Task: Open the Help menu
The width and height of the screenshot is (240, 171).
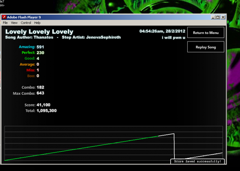Action: [37, 23]
